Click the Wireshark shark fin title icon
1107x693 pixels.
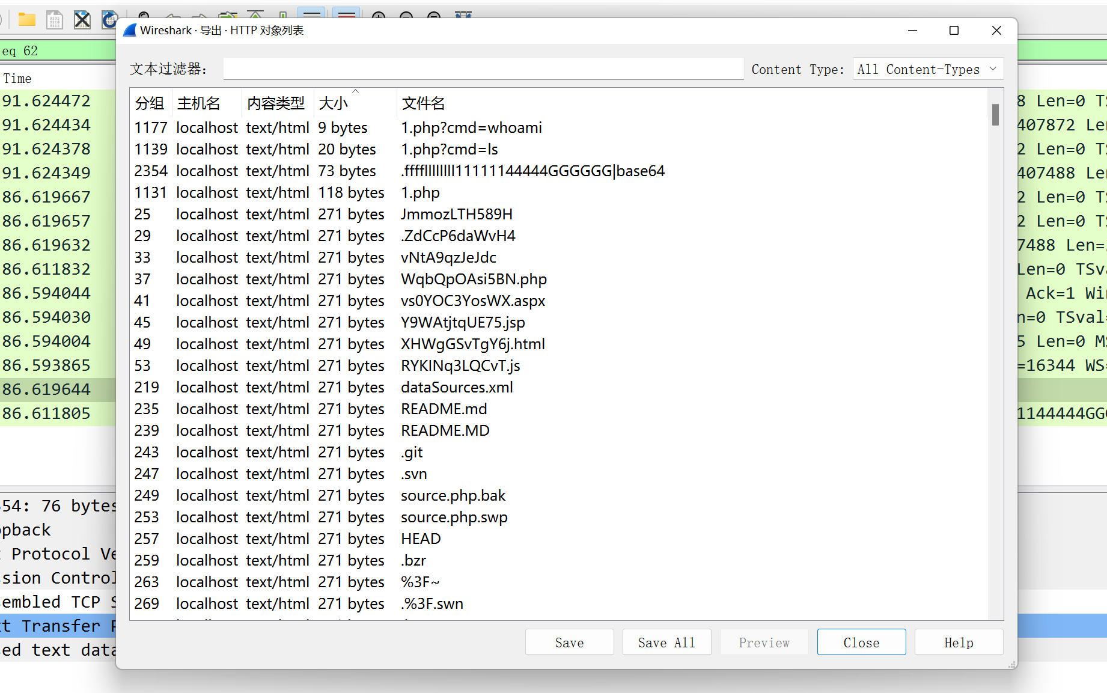tap(130, 30)
